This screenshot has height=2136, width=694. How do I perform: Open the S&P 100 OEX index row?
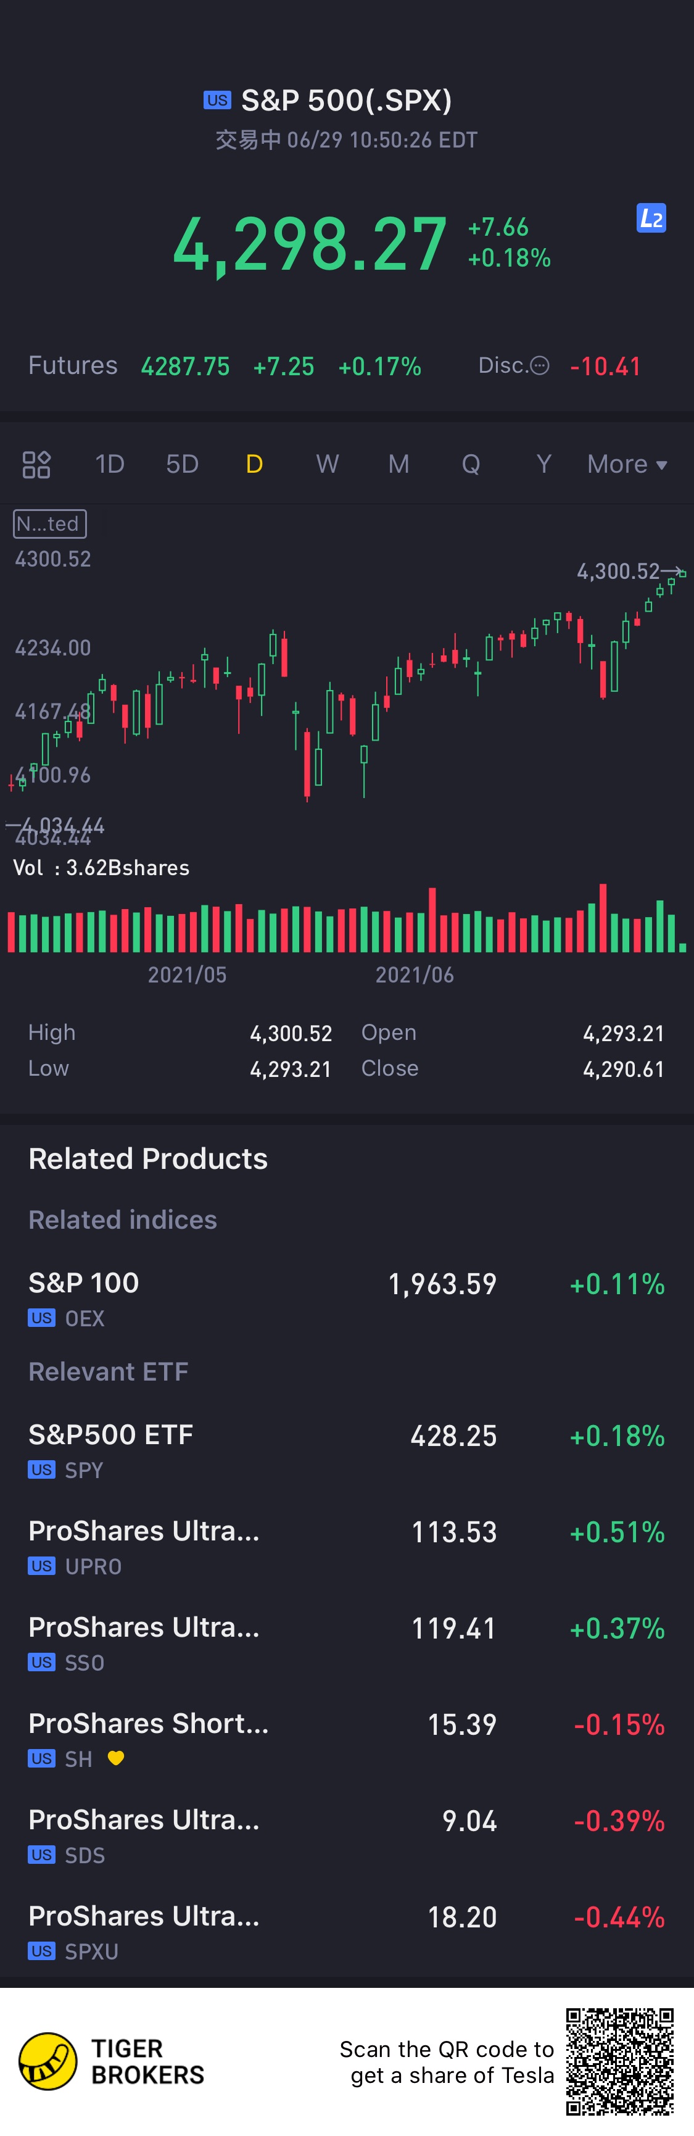(x=347, y=1298)
